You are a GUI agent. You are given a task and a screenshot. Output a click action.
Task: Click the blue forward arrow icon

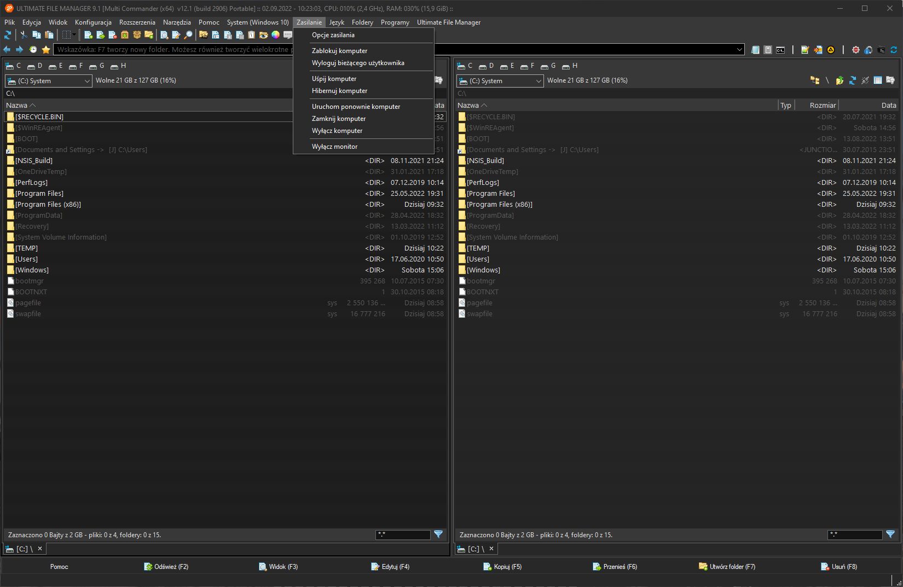coord(19,50)
